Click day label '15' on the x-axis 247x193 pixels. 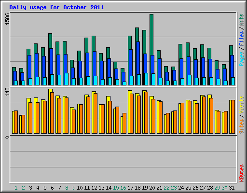116,188
